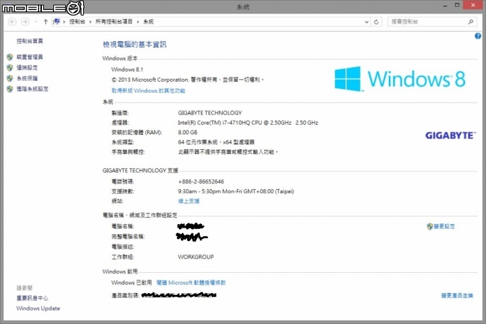Open Windows Update link
This screenshot has height=324, width=486.
tap(38, 308)
